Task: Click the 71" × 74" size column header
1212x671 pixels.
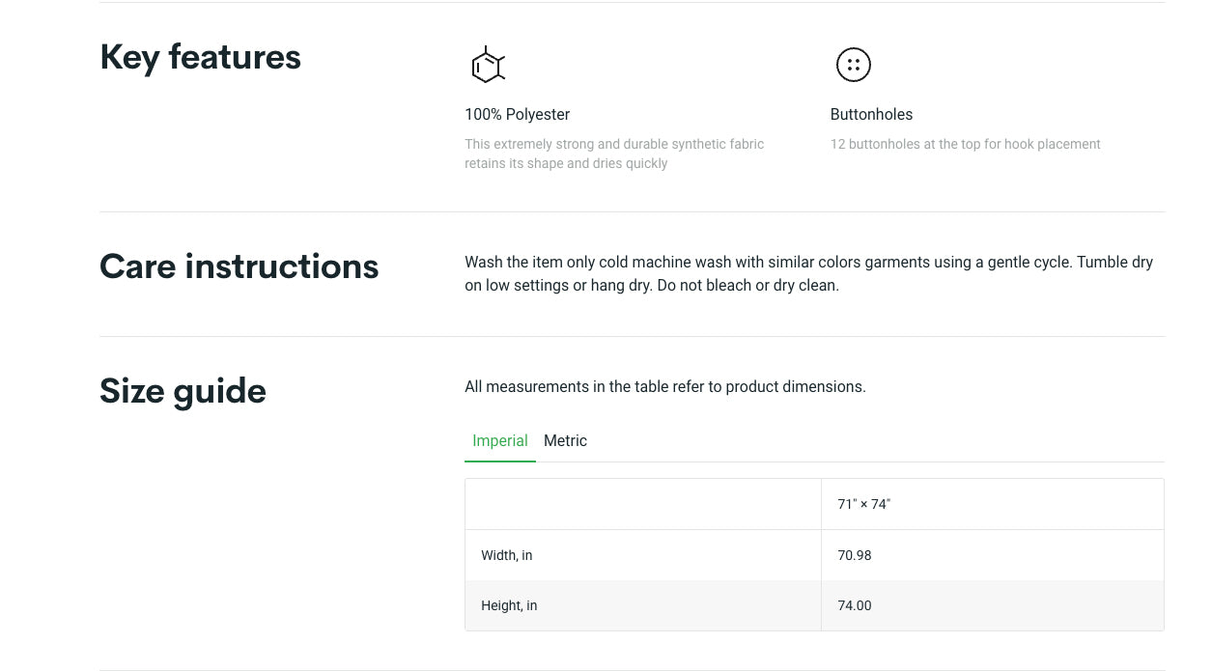Action: 863,504
